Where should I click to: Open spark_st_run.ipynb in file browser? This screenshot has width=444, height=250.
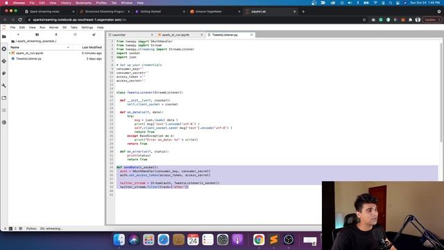55,53
